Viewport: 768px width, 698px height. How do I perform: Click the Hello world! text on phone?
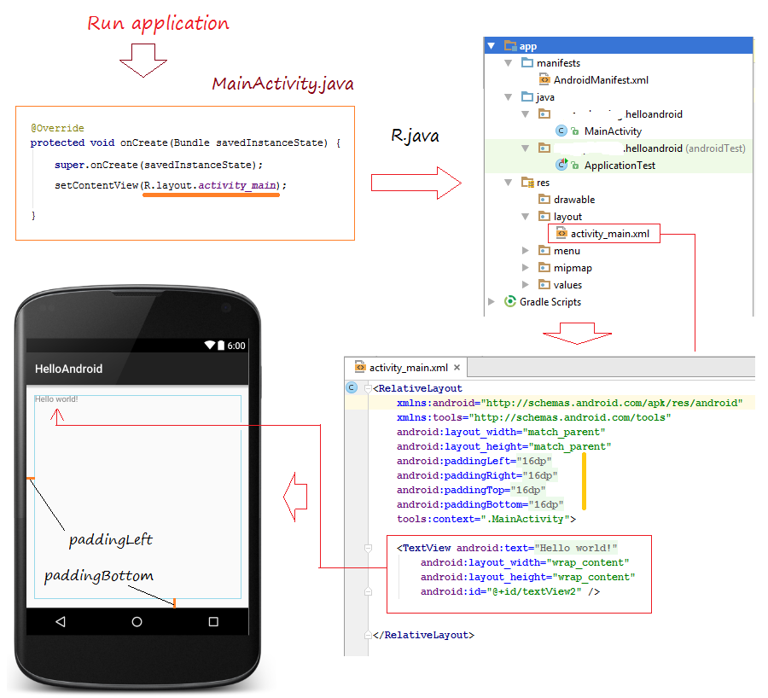click(x=56, y=399)
